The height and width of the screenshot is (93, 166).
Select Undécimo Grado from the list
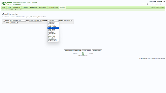pyautogui.click(x=53, y=39)
